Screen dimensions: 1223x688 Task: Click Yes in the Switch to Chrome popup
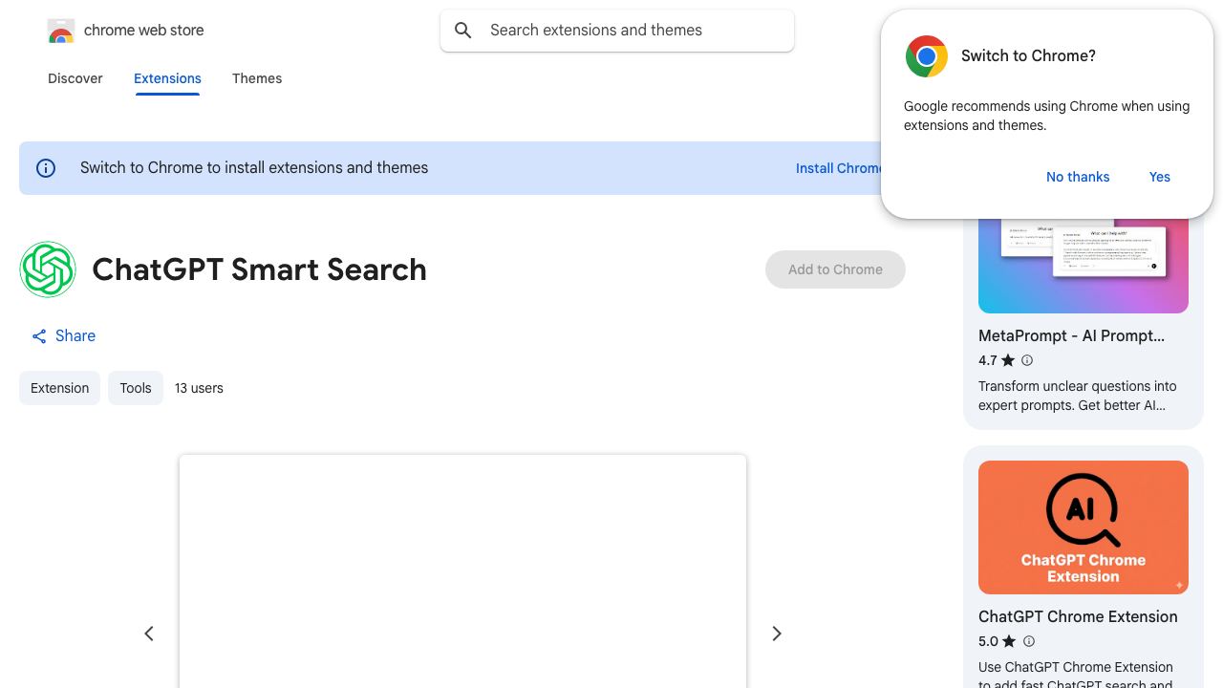click(x=1160, y=177)
